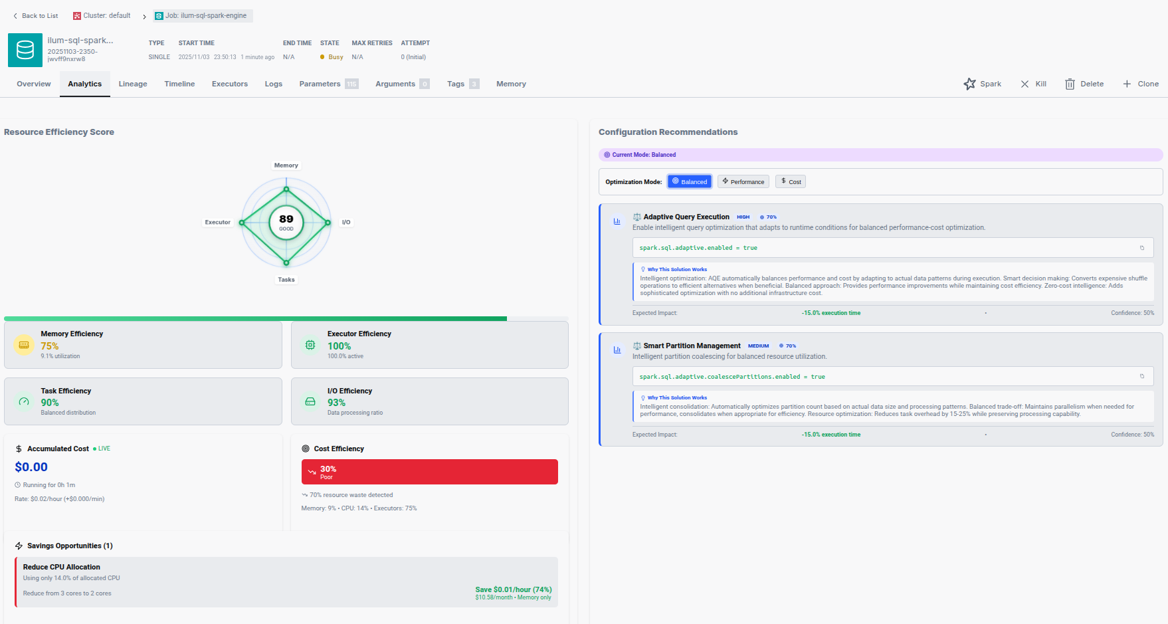Copy the spark.sql.adaptive.enabled setting
The width and height of the screenshot is (1168, 624).
(1142, 248)
